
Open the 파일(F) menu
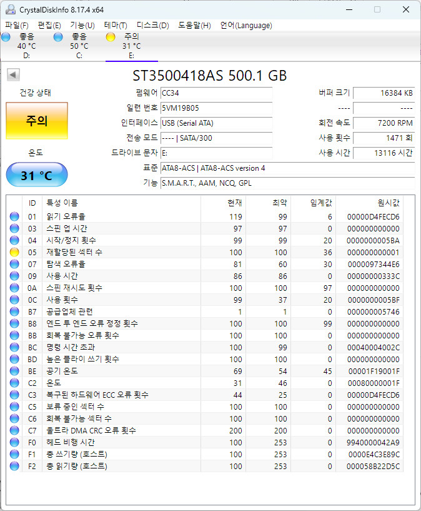(x=17, y=26)
